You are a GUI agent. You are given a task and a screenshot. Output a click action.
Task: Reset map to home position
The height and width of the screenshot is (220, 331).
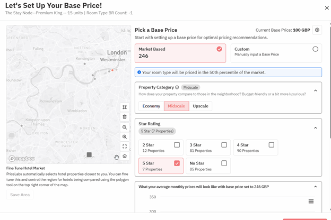pos(125,156)
